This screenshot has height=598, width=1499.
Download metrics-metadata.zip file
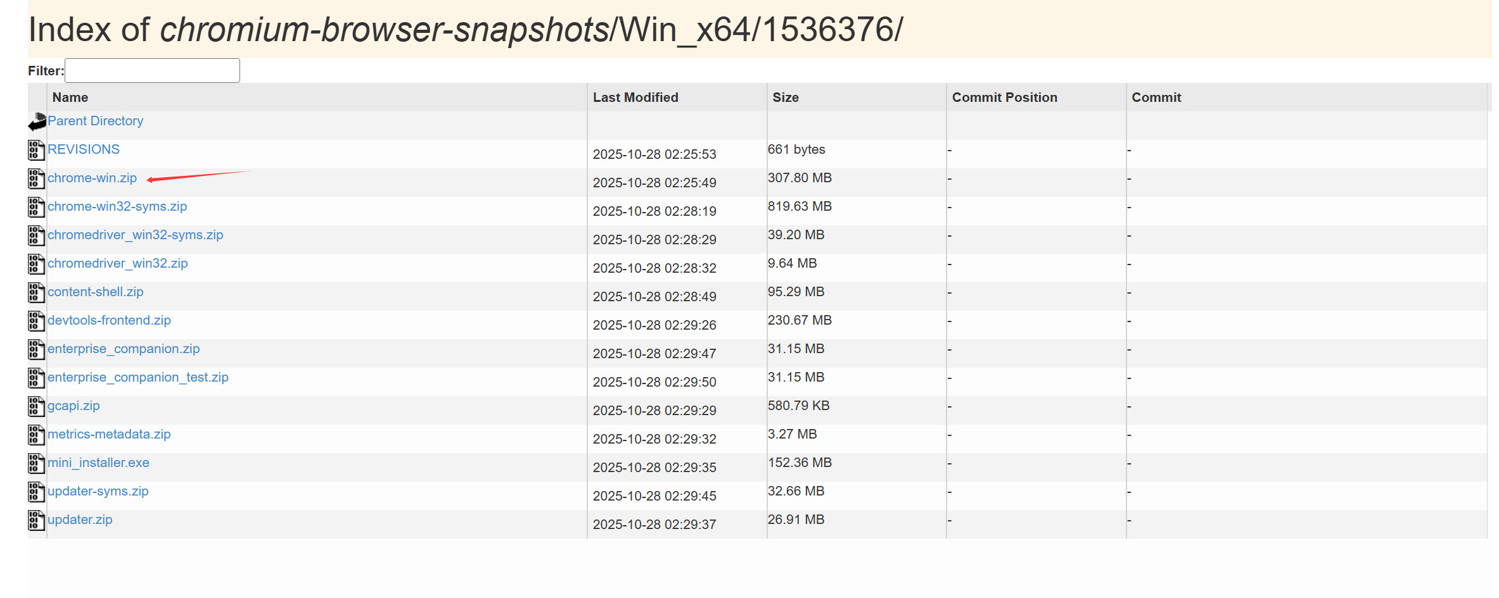[x=109, y=434]
